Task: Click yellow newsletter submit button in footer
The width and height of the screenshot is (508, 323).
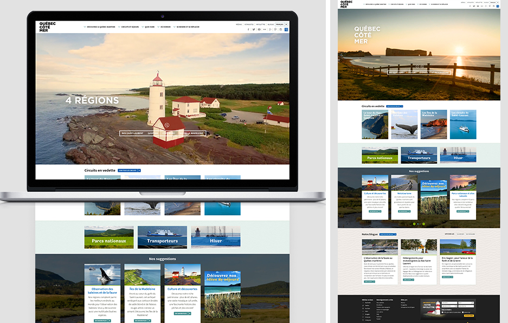Action: [x=468, y=315]
